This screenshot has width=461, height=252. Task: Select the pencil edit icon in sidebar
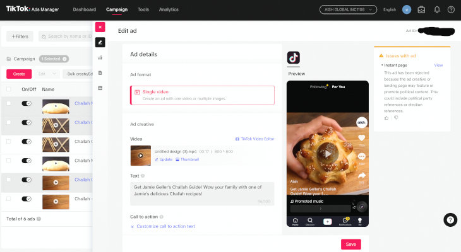(x=100, y=42)
